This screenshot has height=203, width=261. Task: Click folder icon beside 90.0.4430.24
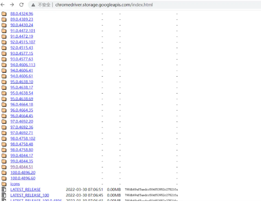[x=4, y=25]
